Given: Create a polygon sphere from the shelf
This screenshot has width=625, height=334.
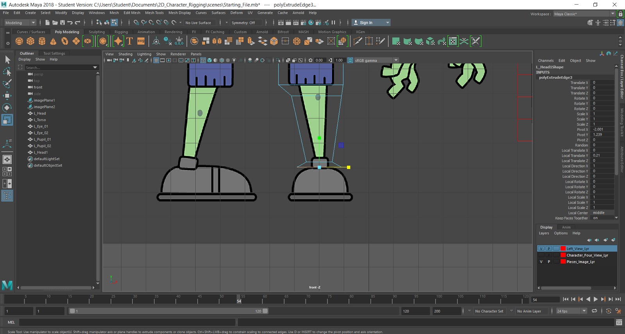Looking at the screenshot, I should (x=19, y=41).
